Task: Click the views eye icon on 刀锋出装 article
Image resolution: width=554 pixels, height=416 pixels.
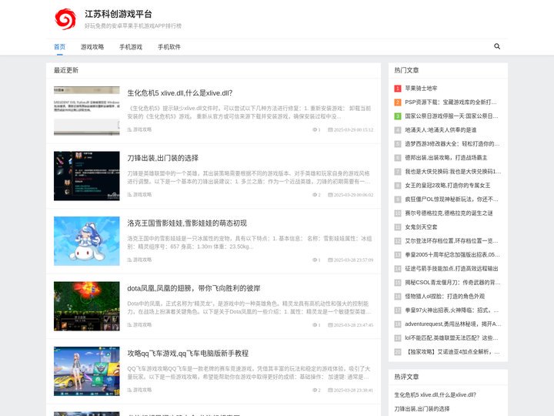Action: 315,195
